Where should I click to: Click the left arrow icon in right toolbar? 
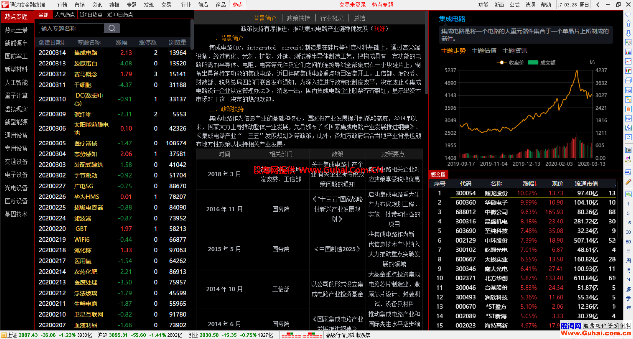(x=628, y=14)
